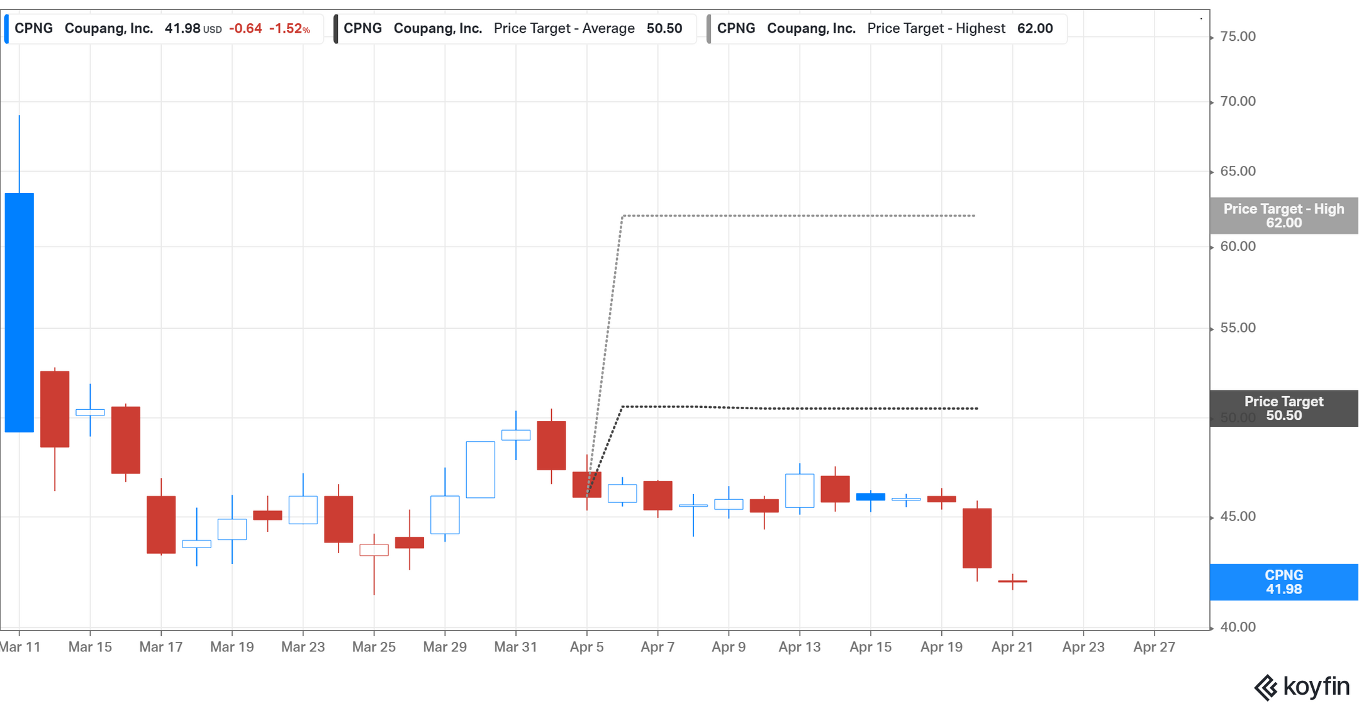Click the Mar 19 date label
1359x711 pixels.
pos(232,648)
